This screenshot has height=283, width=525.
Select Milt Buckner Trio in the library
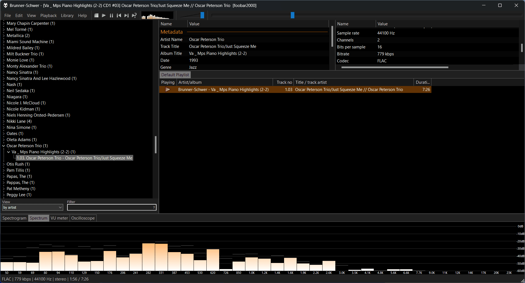coord(25,54)
